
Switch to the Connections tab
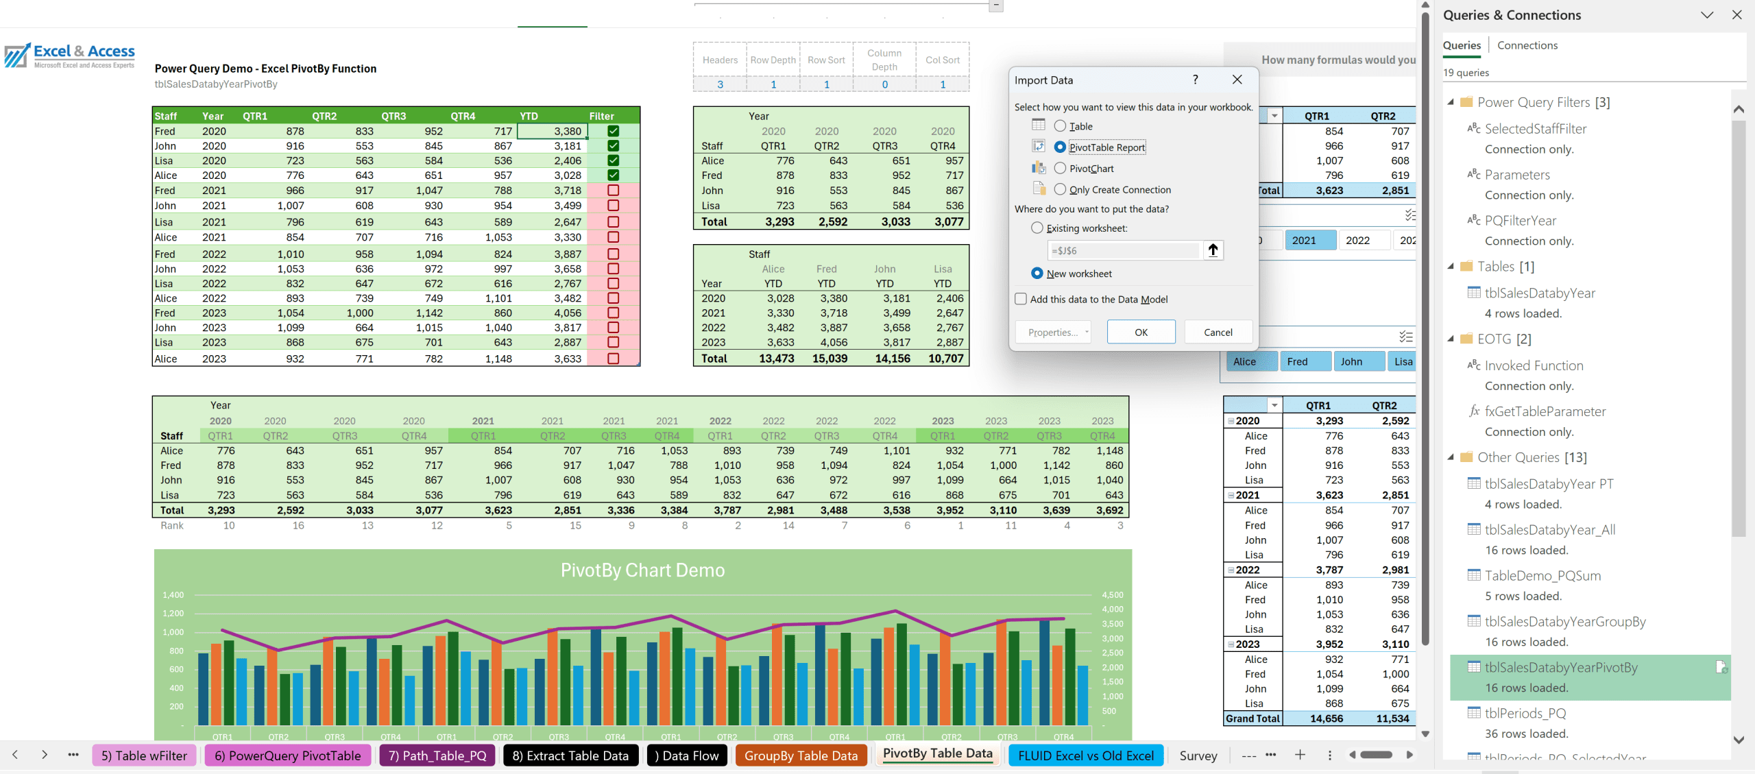1527,45
